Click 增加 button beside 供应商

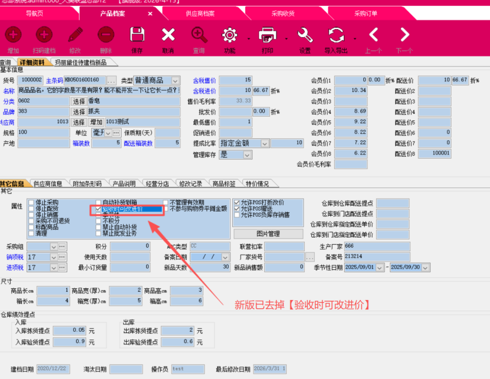click(96, 122)
